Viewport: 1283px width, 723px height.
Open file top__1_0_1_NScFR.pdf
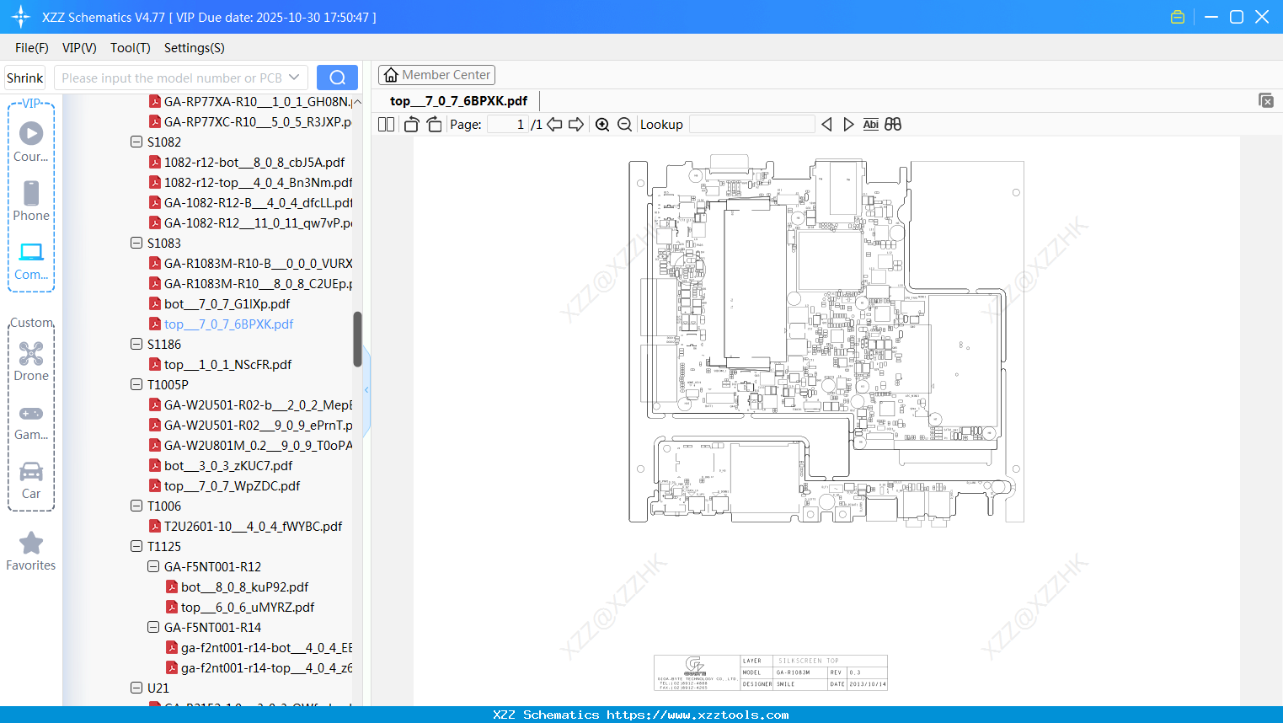tap(227, 364)
